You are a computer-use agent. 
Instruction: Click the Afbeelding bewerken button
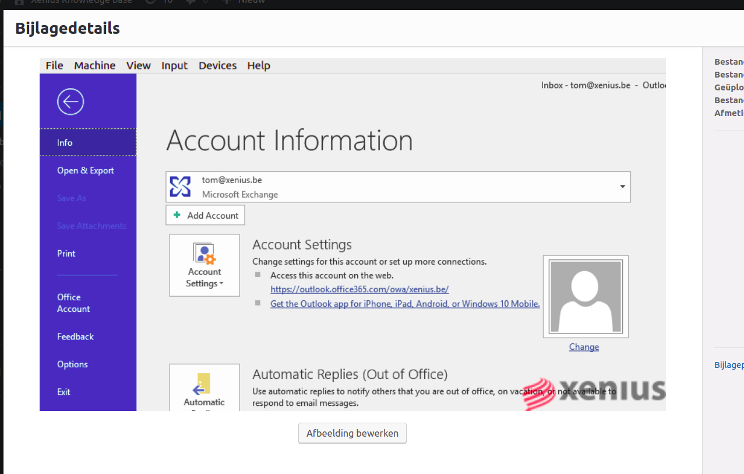[352, 433]
